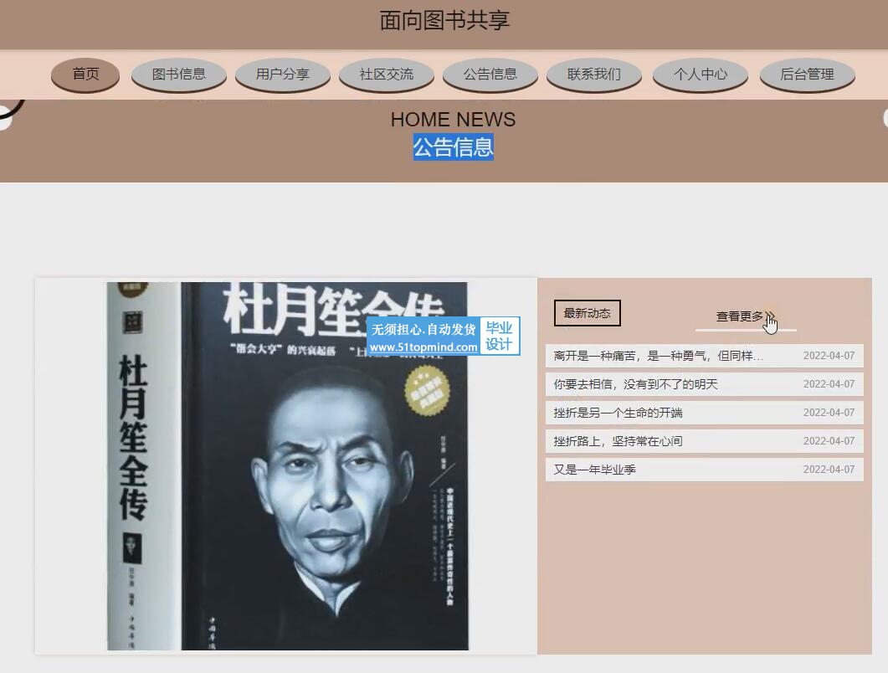Viewport: 888px width, 673px height.
Task: Click the date beside 挫折是另一个生命的开端
Action: pos(829,413)
